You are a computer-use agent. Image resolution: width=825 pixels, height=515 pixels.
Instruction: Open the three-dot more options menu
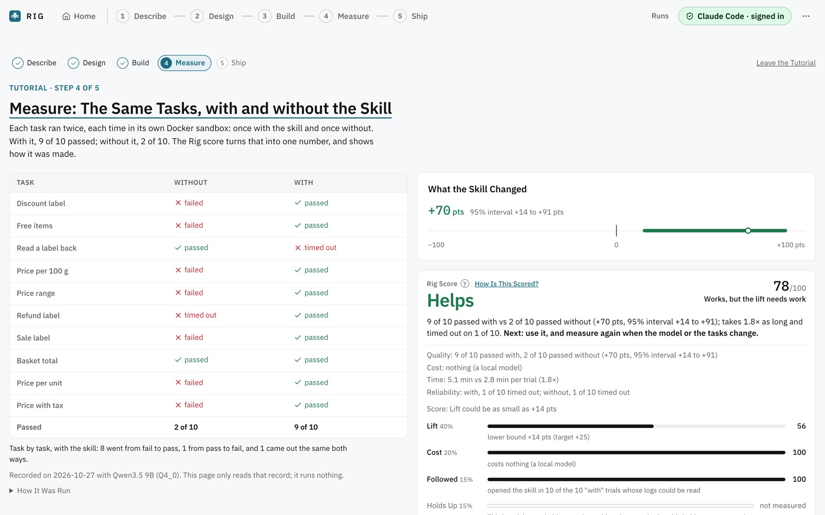[x=806, y=16]
